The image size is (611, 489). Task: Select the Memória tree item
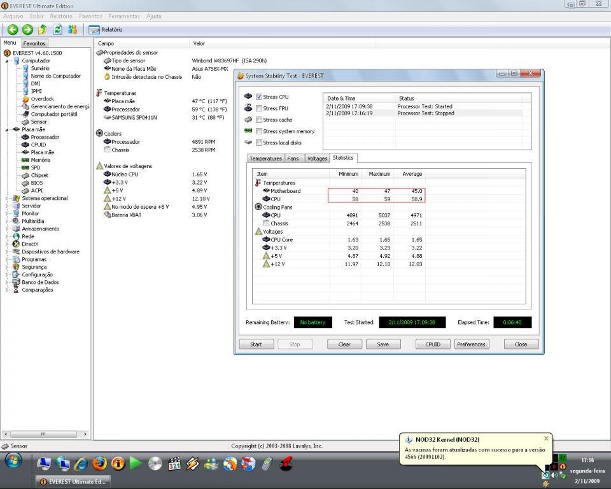coord(41,160)
